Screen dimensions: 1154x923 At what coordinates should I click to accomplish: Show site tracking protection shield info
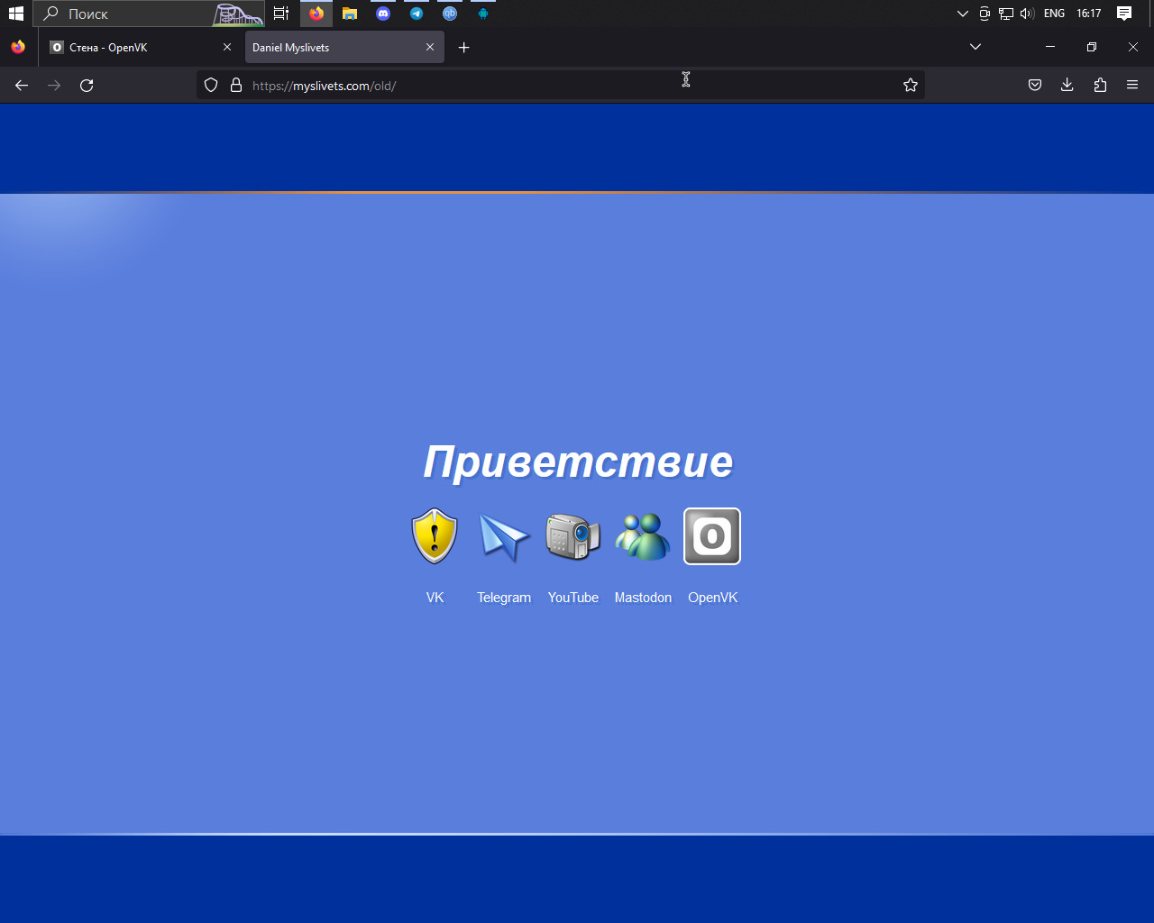pyautogui.click(x=211, y=85)
